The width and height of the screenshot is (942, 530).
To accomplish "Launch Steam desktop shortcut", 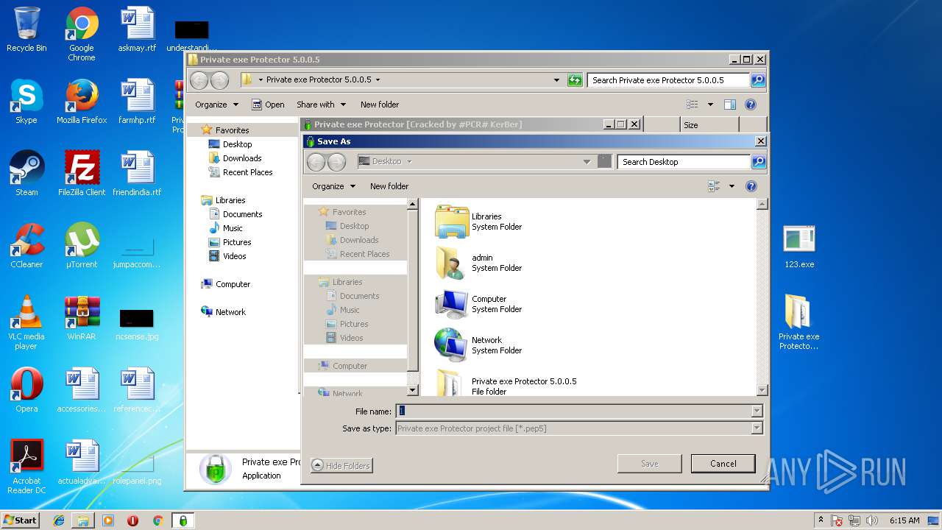I will pyautogui.click(x=26, y=174).
